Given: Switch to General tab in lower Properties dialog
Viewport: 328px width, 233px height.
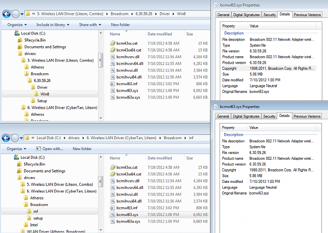Looking at the screenshot, I should pos(223,116).
